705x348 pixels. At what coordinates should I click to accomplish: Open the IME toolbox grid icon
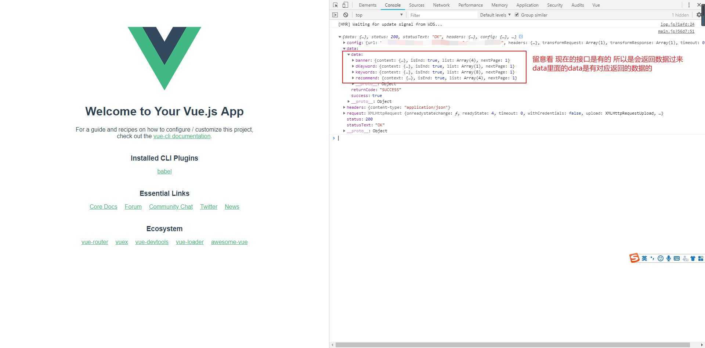tap(701, 258)
